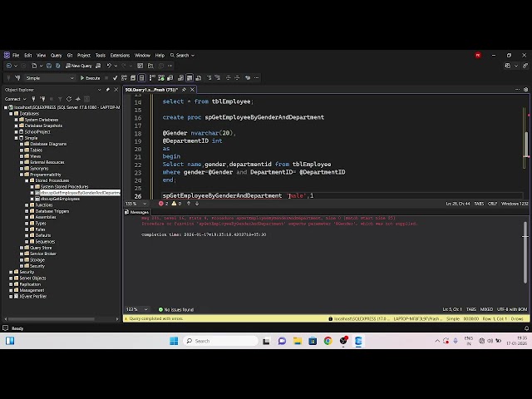
Task: Click the Save All icon in the standard toolbar
Action: (58, 66)
